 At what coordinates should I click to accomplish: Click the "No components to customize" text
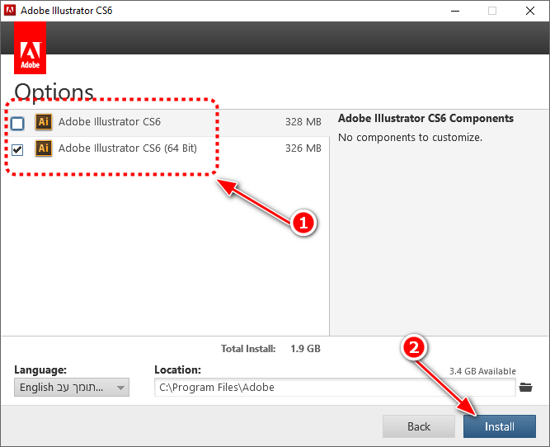pos(410,138)
